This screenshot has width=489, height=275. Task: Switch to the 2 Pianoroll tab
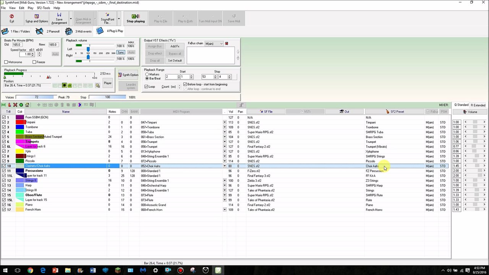point(48,31)
